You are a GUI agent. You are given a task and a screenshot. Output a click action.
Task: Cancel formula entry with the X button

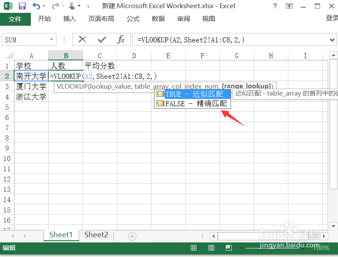tap(82, 39)
